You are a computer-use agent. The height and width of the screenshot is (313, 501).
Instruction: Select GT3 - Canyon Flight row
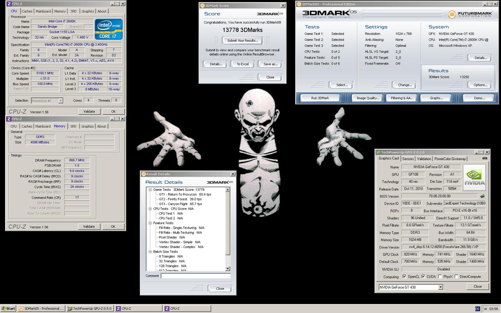coord(181,204)
